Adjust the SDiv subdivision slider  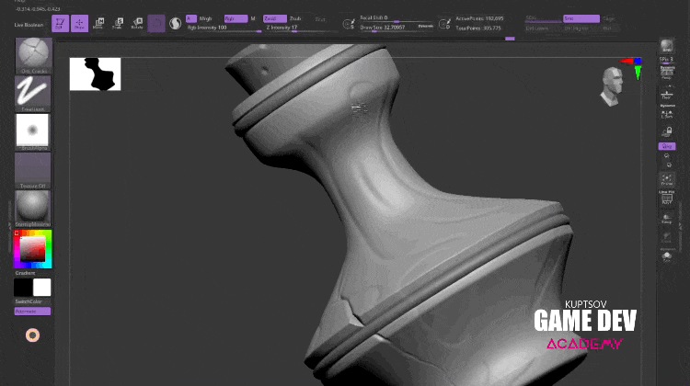tap(544, 19)
